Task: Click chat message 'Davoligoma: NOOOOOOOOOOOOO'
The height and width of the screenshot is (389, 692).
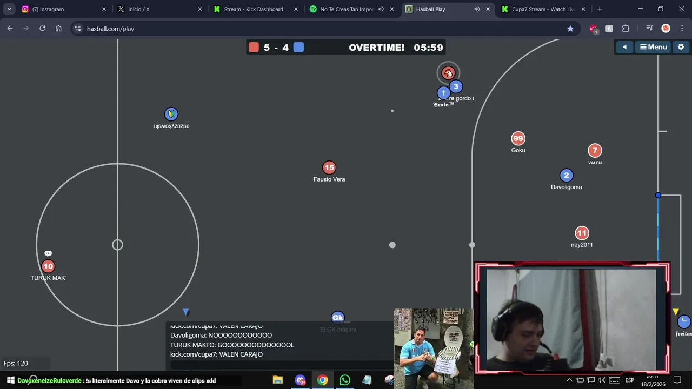Action: click(x=221, y=335)
